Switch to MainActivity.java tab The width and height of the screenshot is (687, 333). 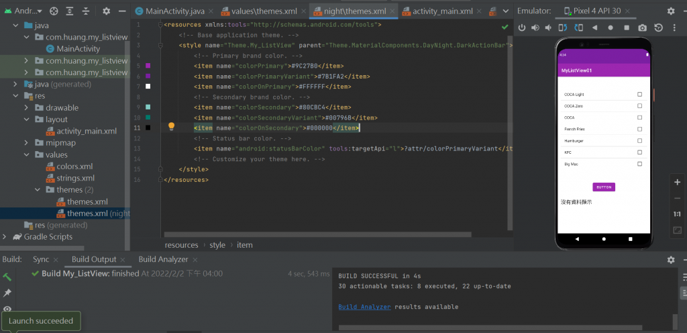click(x=174, y=11)
